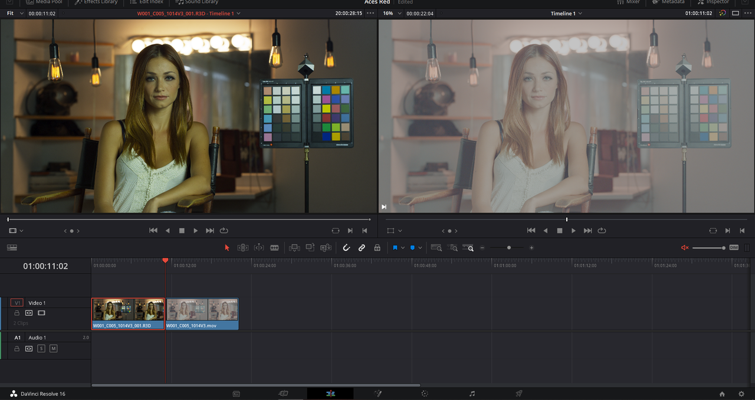Select the W001_C005_1014V3.mov timeline clip
This screenshot has width=755, height=400.
tap(202, 314)
